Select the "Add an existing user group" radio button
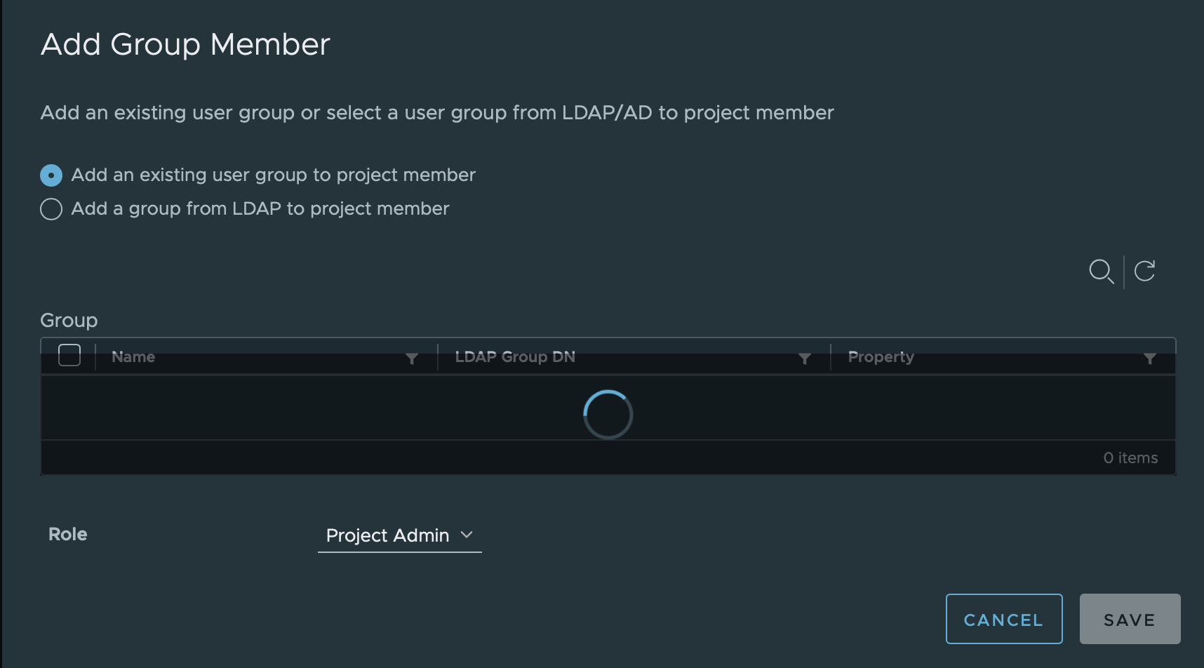This screenshot has height=668, width=1204. click(51, 175)
